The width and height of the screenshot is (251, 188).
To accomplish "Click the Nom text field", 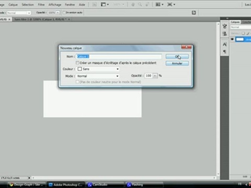I will click(119, 56).
